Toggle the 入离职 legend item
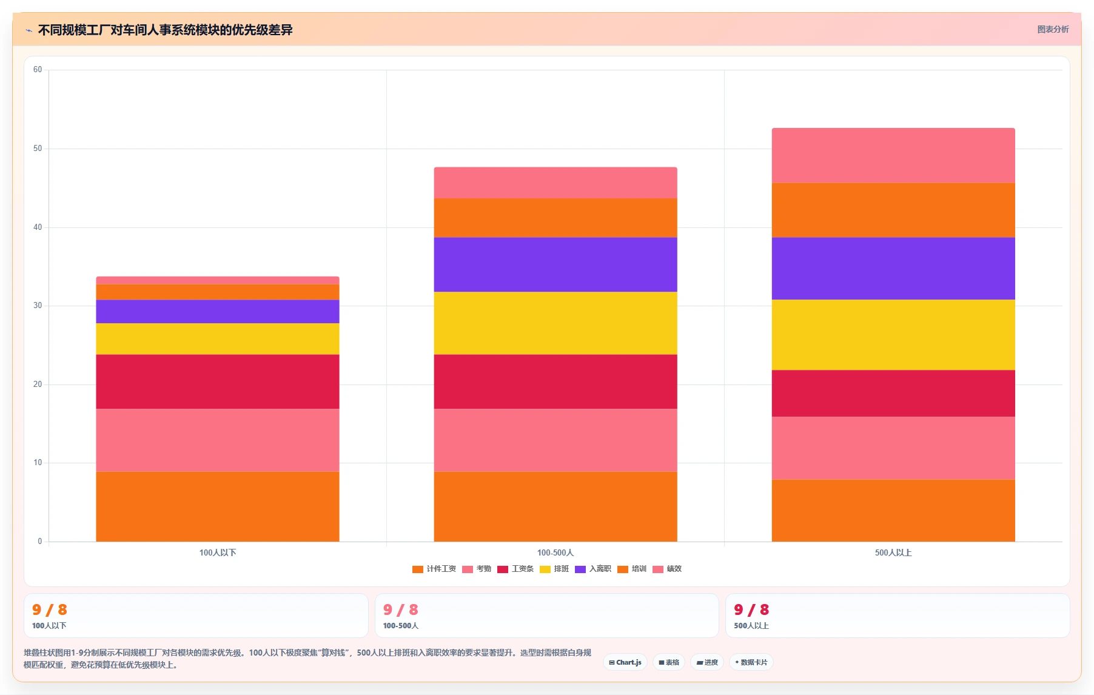This screenshot has height=695, width=1094. click(593, 569)
